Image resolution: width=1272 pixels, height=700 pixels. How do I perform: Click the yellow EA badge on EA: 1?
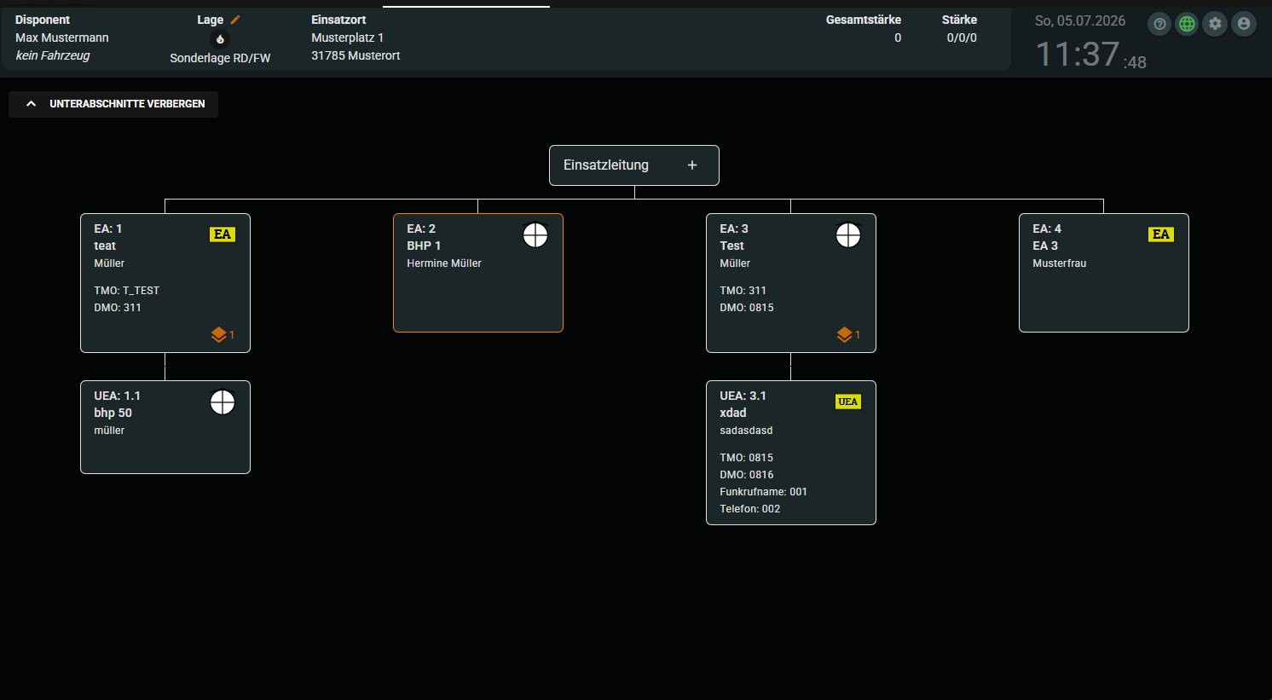pyautogui.click(x=223, y=234)
